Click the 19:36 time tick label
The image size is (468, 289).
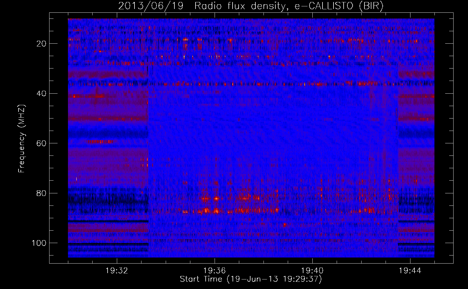[x=215, y=271]
